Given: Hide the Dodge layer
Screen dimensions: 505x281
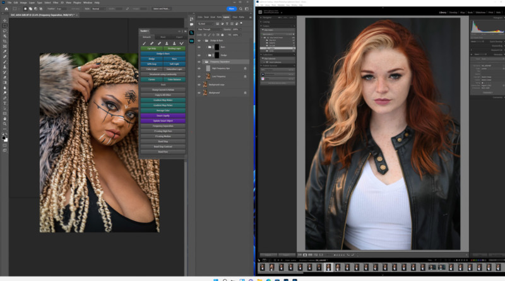Looking at the screenshot, I should 199,55.
